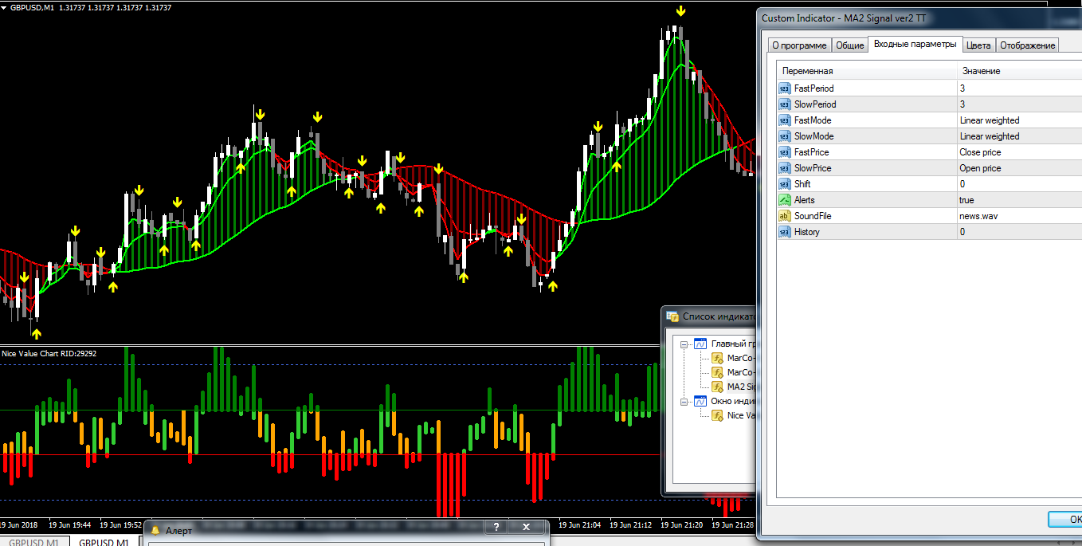This screenshot has height=546, width=1082.
Task: Click FastMode value Linear weighted
Action: tap(990, 120)
